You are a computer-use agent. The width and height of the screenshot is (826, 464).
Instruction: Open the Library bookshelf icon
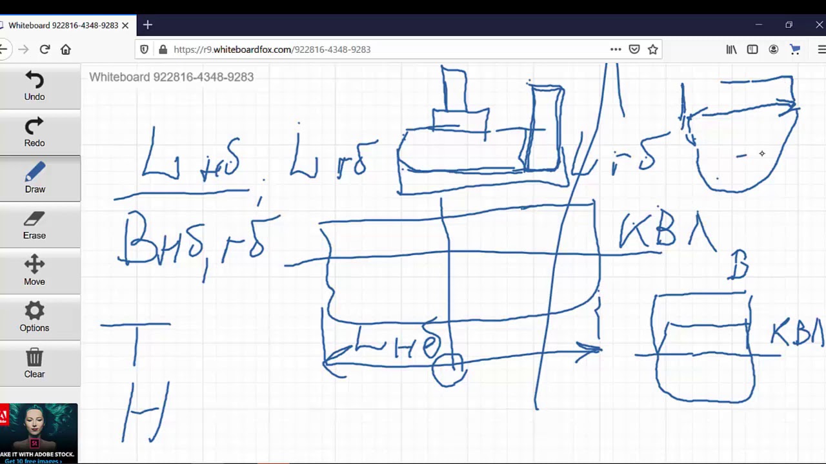click(731, 49)
